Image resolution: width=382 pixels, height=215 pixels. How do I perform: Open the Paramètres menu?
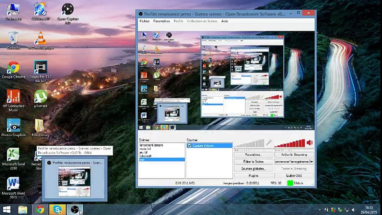[x=162, y=21]
